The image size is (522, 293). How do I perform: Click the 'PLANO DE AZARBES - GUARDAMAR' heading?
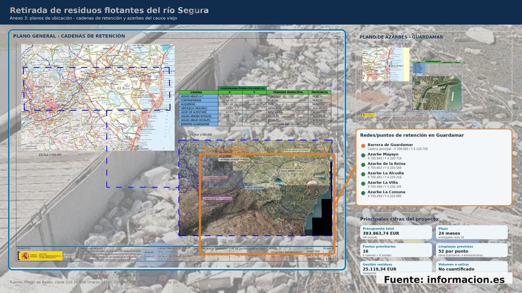pos(401,37)
